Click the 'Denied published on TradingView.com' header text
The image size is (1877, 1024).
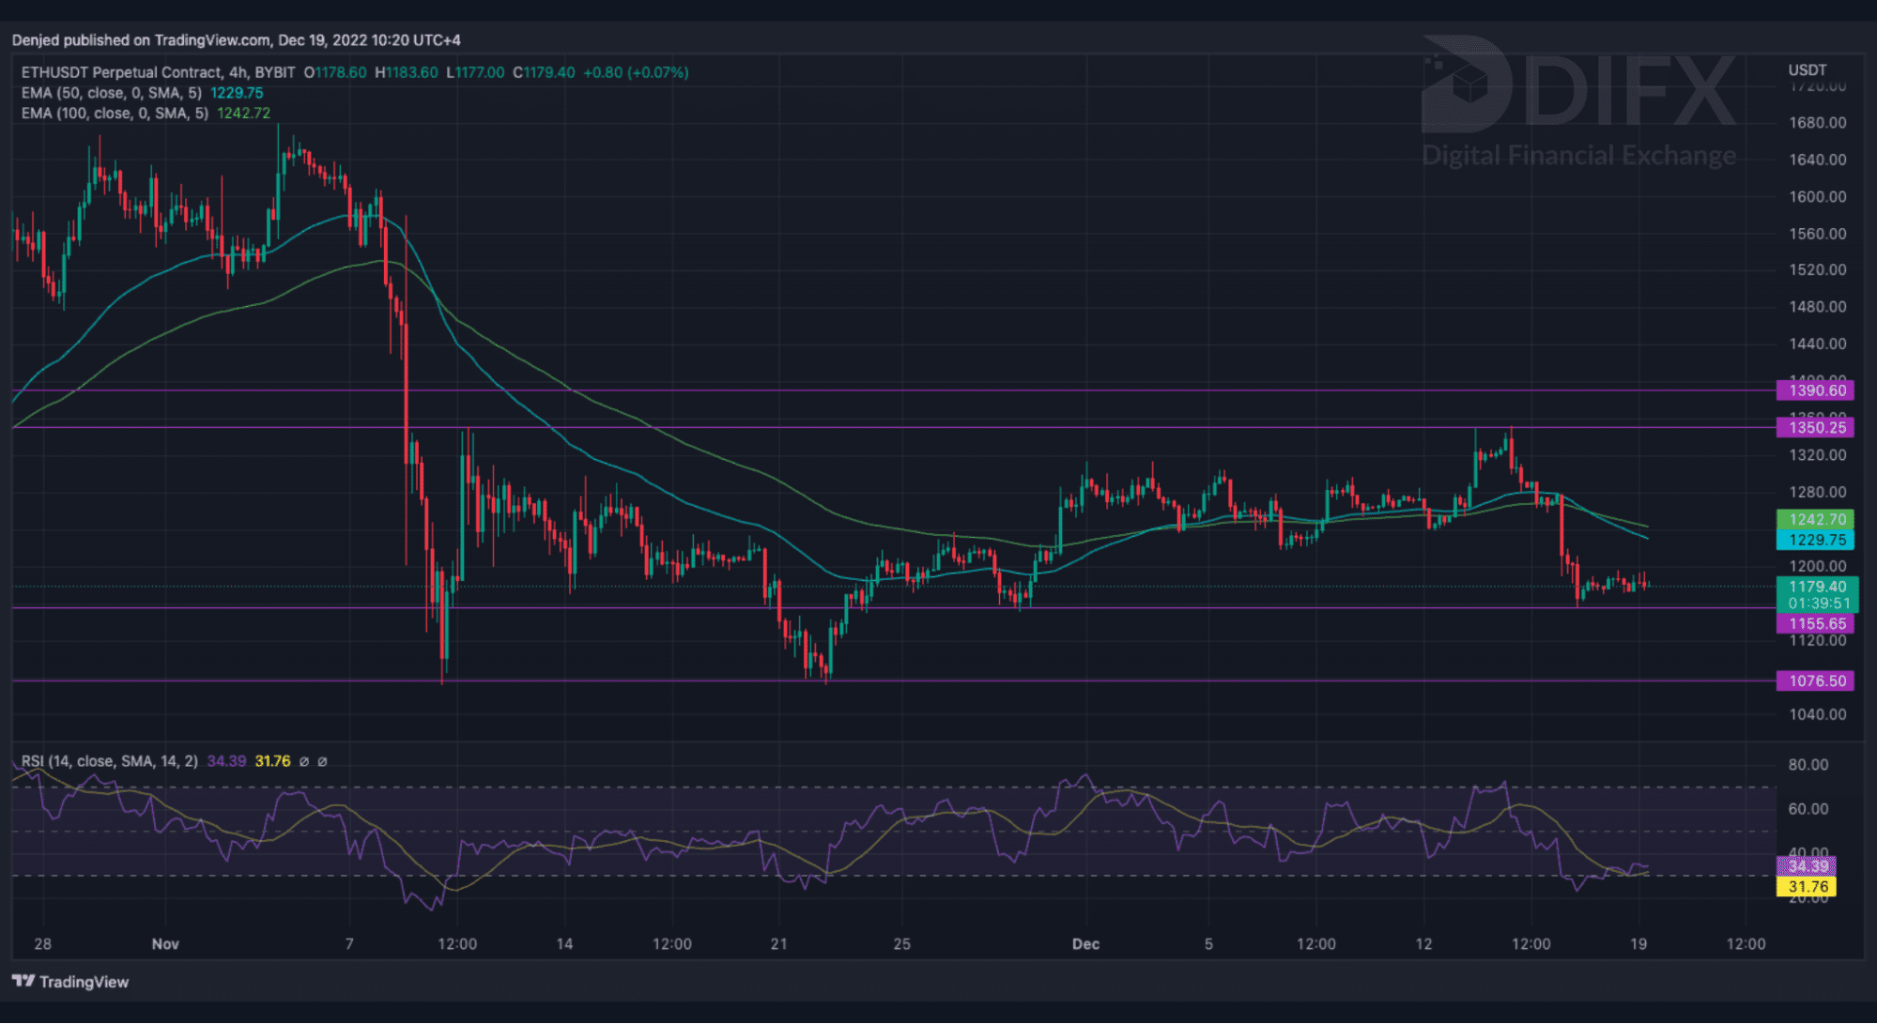pos(235,40)
